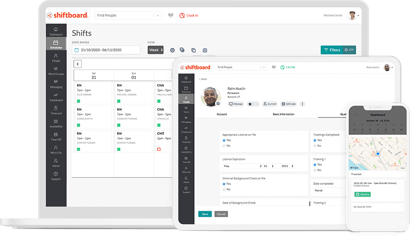Expand the Find People dropdown on tablet
Viewport: 415px width, 237px height.
[x=264, y=67]
